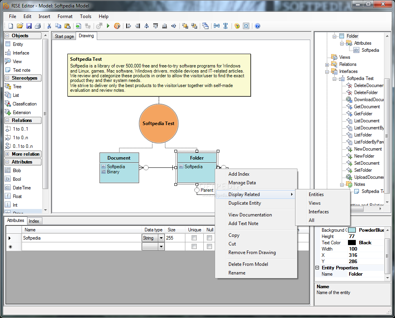
Task: Align selected objects to the top
Action: [x=156, y=26]
